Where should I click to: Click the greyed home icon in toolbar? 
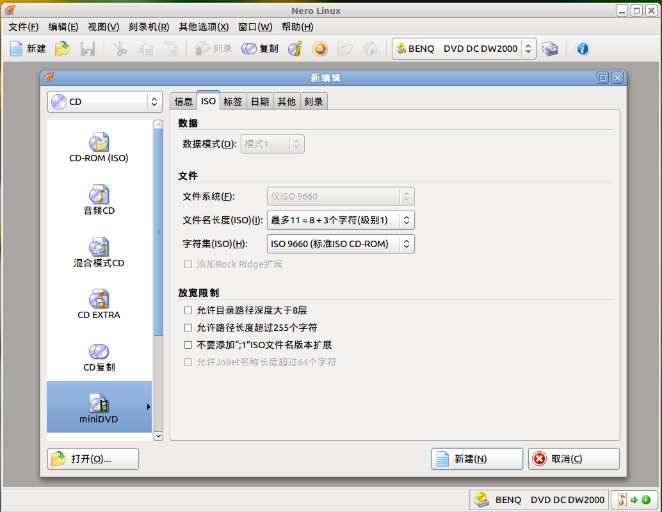click(x=370, y=49)
